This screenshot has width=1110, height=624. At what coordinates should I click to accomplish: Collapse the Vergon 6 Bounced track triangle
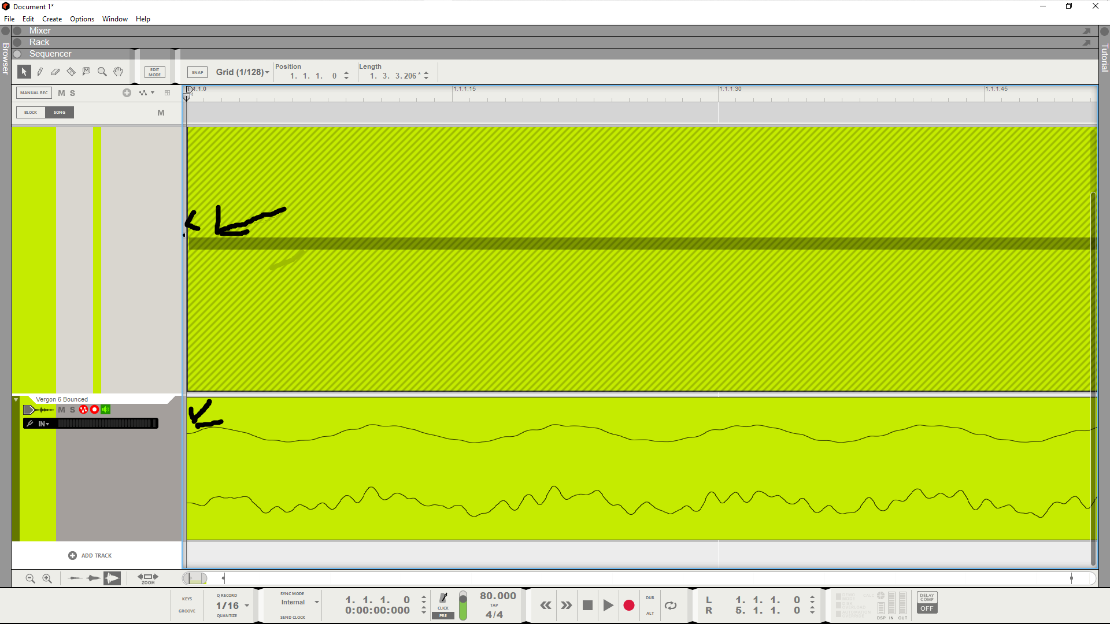coord(16,400)
